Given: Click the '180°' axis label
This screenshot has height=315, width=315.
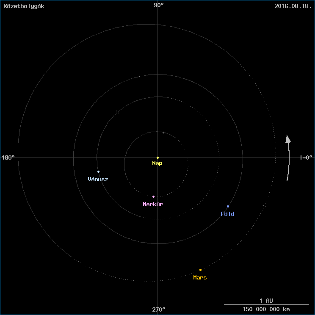Looking at the screenshot, I should pos(8,157).
